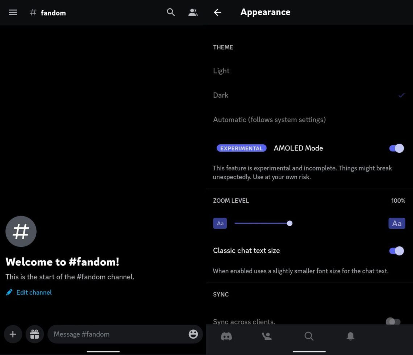The height and width of the screenshot is (355, 413).
Task: Open notifications via the bell icon
Action: point(350,336)
